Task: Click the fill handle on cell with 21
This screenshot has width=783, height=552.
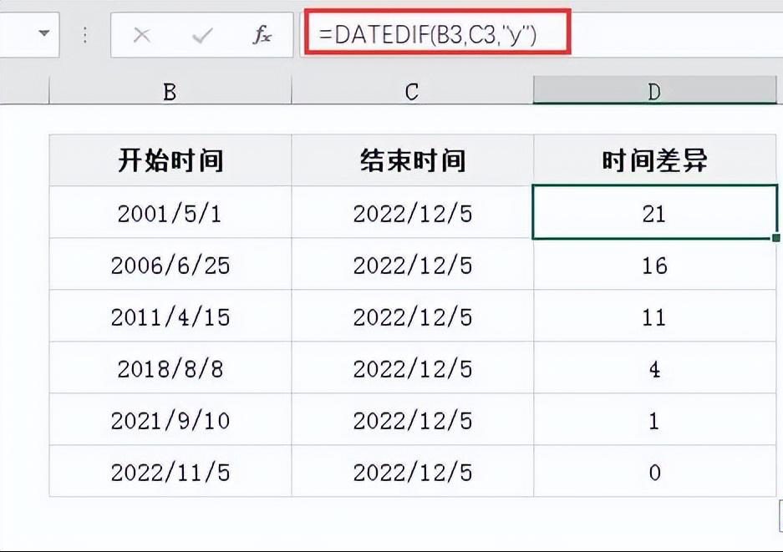Action: [778, 239]
